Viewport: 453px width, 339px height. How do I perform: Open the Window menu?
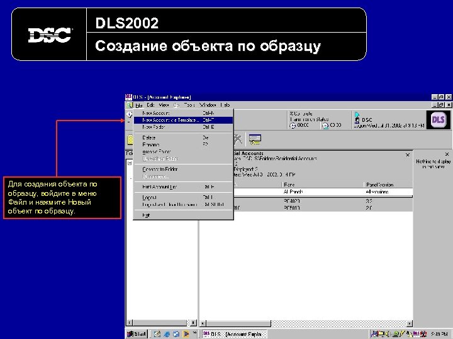click(x=208, y=105)
